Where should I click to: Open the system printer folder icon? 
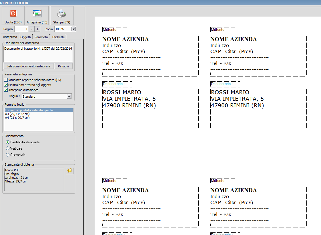(69, 171)
